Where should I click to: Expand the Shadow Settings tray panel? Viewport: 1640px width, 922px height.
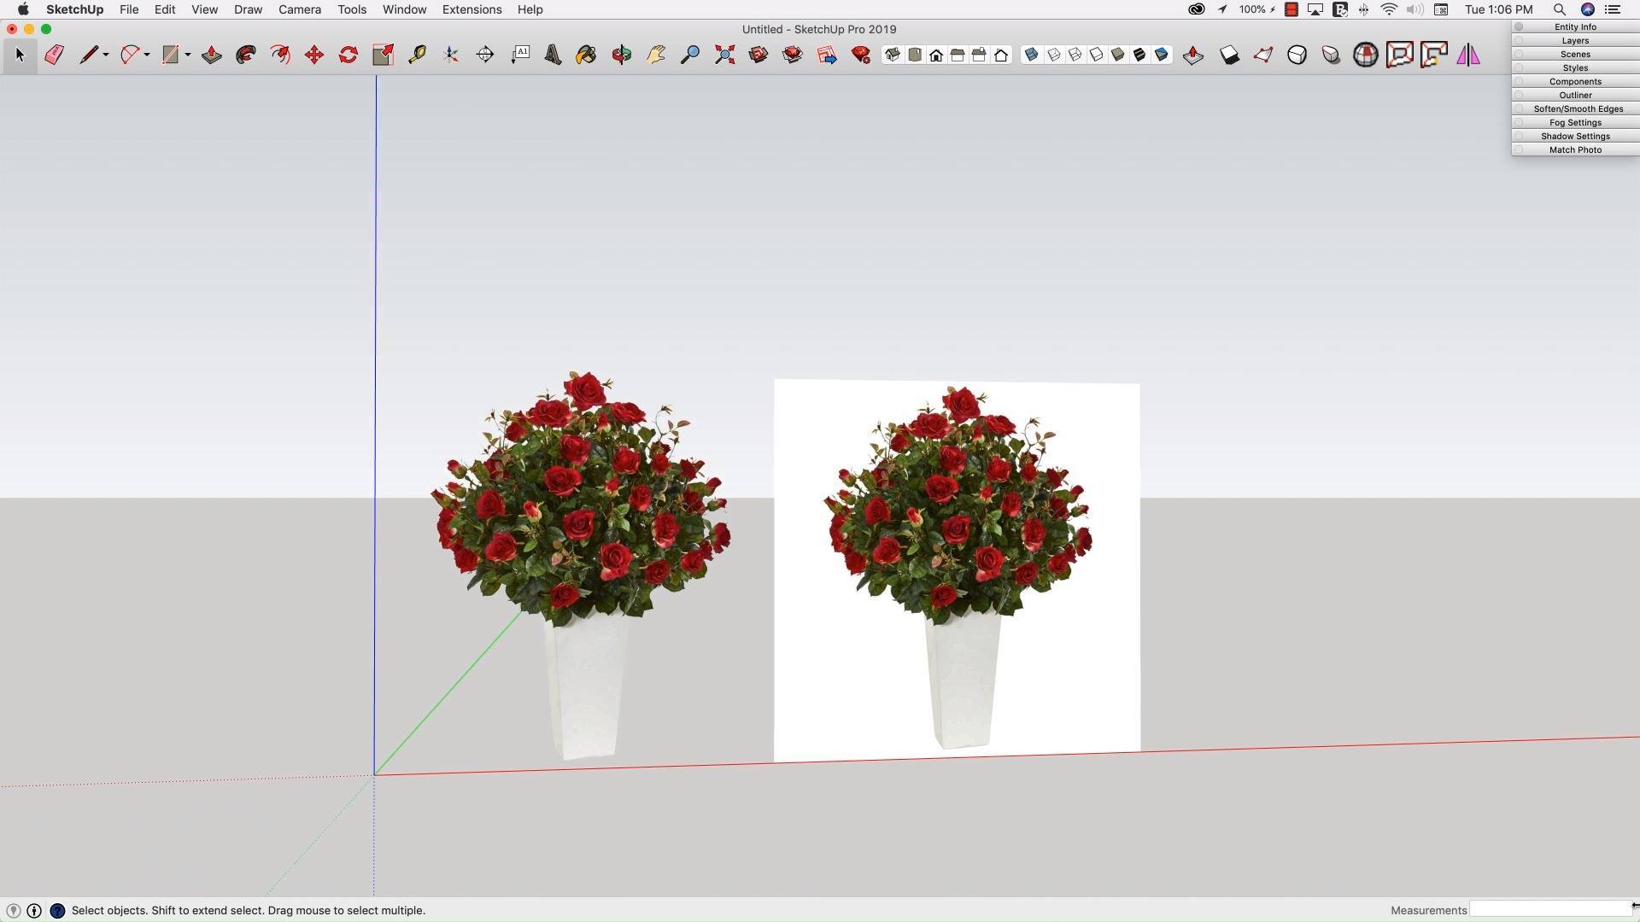tap(1575, 137)
